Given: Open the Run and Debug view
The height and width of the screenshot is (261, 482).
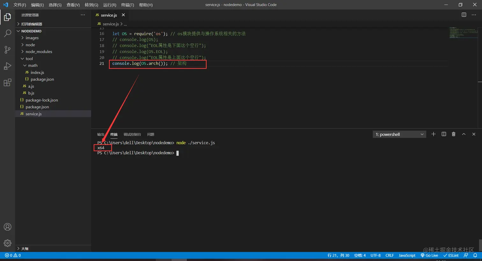Looking at the screenshot, I should coord(7,66).
